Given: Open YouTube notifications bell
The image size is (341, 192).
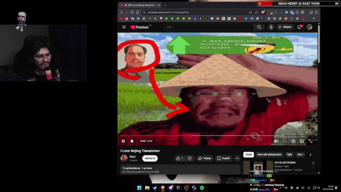Looking at the screenshot, I should click(299, 27).
